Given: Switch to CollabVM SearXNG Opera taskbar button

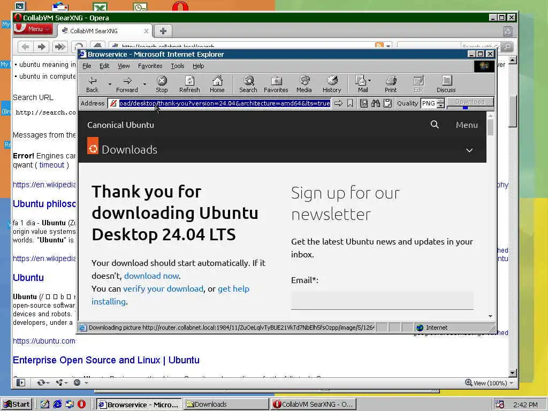Looking at the screenshot, I should tap(313, 405).
